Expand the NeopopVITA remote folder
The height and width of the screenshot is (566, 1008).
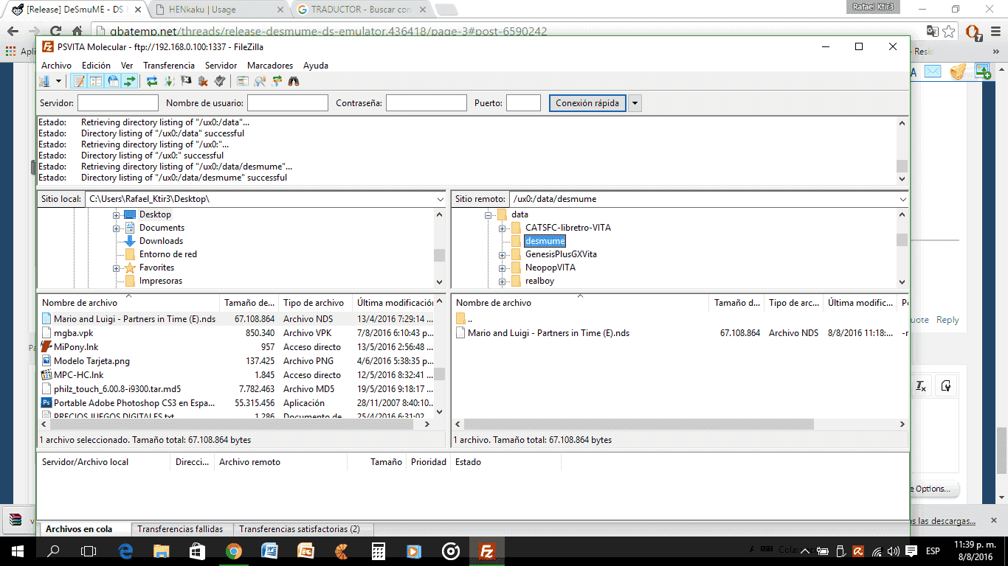point(502,268)
